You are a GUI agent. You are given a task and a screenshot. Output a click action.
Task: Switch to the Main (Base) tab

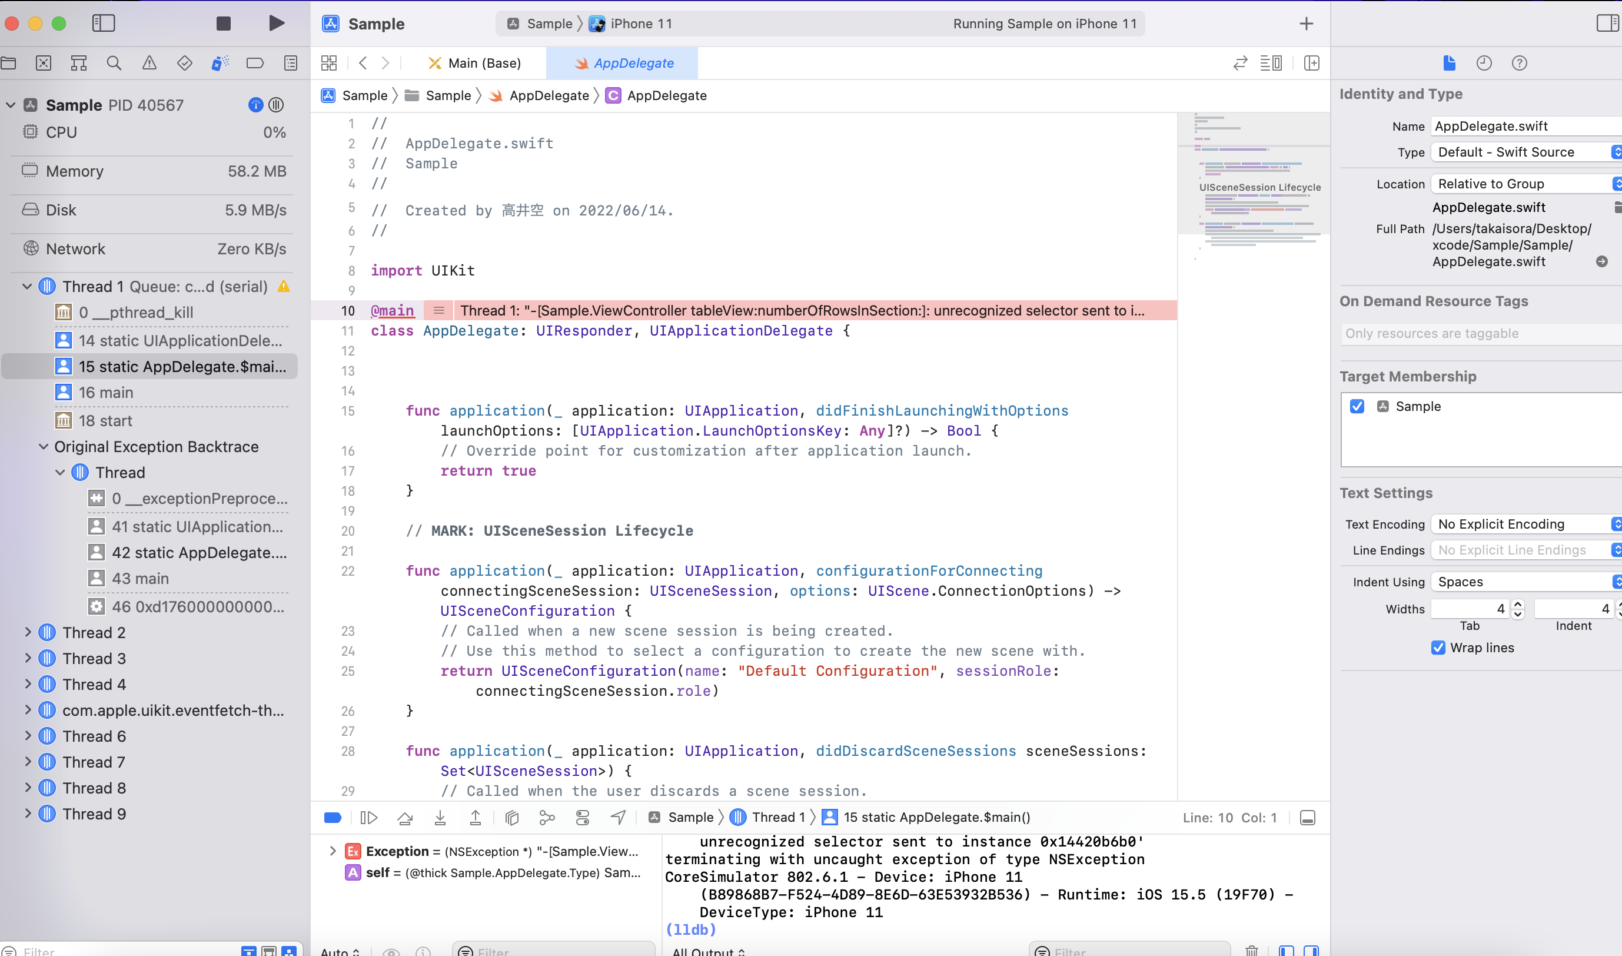(x=474, y=63)
